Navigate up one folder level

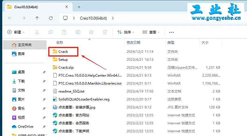[37, 18]
